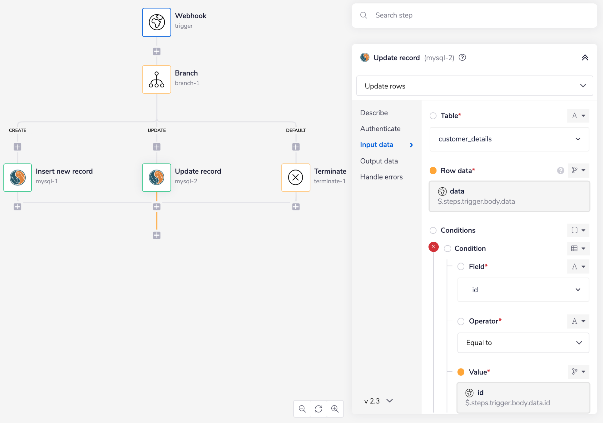
Task: Open the Update rows operation dropdown
Action: click(475, 86)
